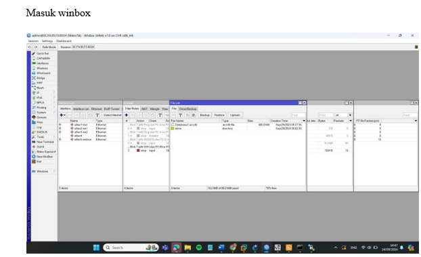
Task: Click the Upload button
Action: (235, 115)
